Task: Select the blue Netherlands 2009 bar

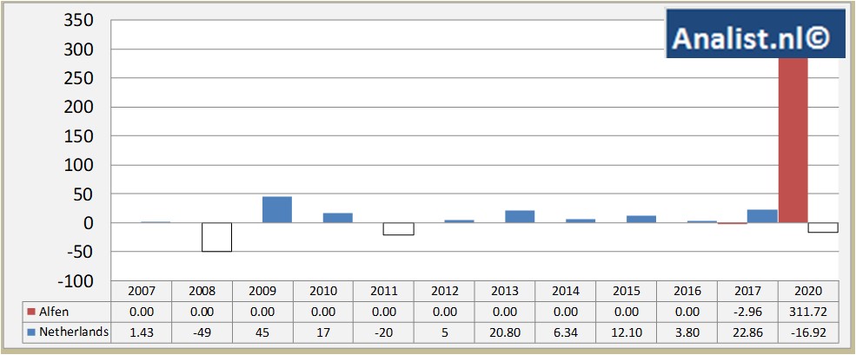Action: pos(277,209)
